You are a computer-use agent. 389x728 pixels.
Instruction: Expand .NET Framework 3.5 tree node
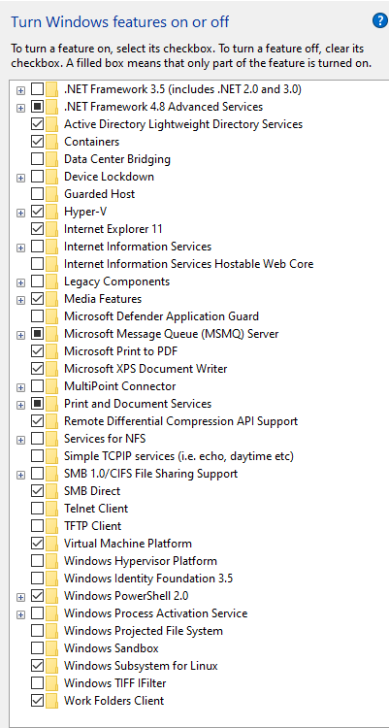tap(20, 89)
